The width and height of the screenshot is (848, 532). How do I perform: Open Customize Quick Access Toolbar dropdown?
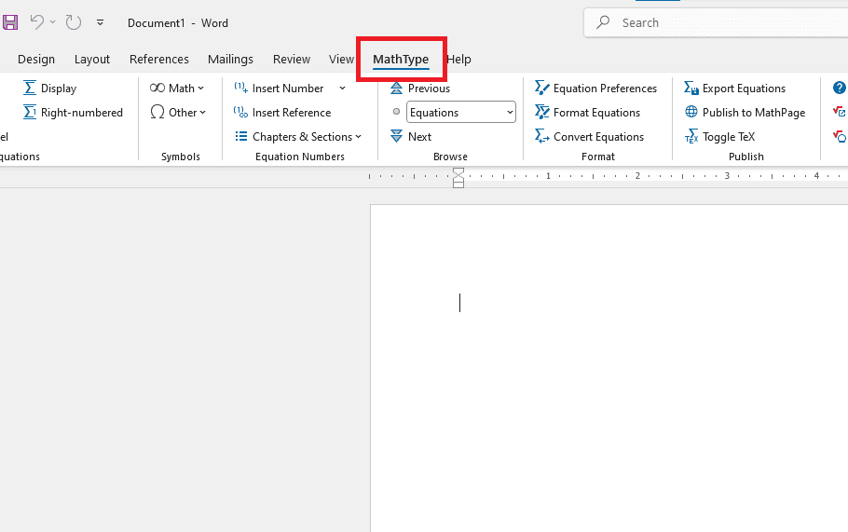point(100,22)
